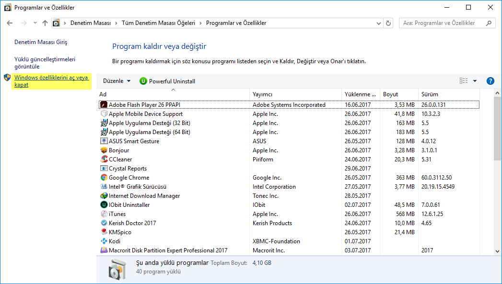Click the 60.0.3112.50 version cell
Viewport: 502px width, 284px height.
pos(437,178)
